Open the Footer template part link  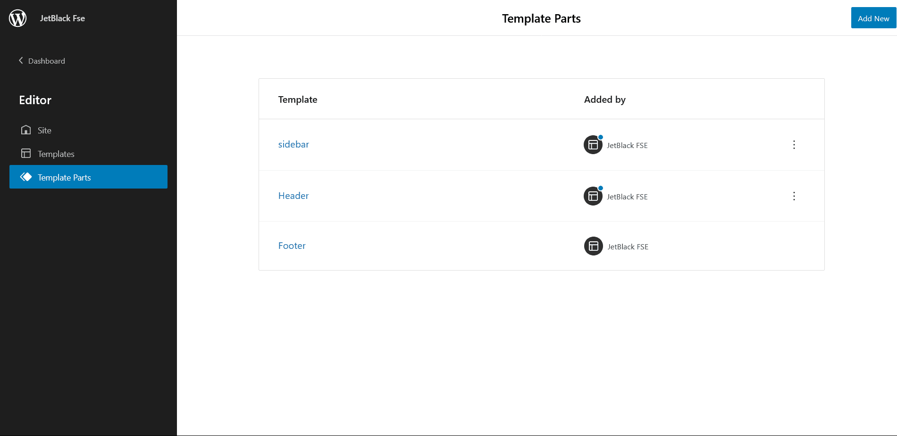(292, 246)
